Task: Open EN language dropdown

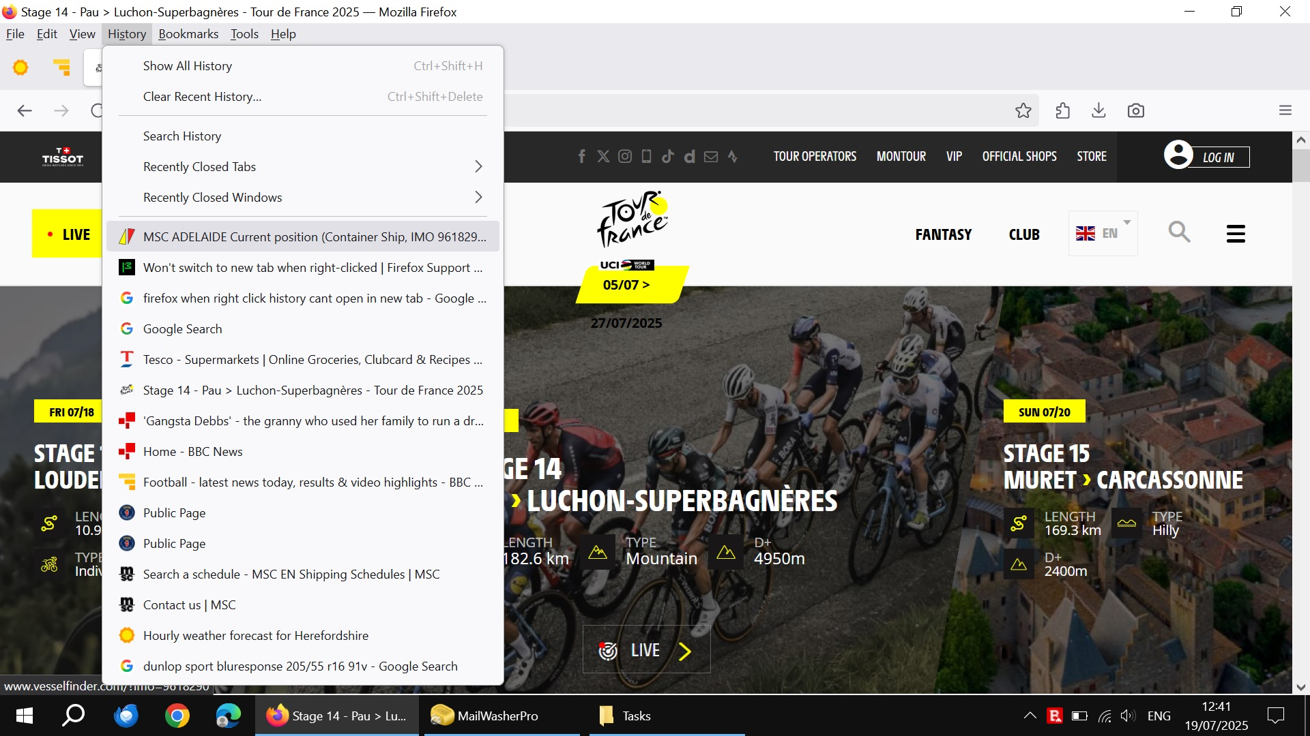Action: [x=1103, y=233]
